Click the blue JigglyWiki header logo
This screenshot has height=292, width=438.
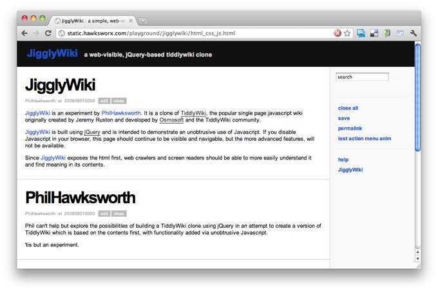(x=52, y=53)
